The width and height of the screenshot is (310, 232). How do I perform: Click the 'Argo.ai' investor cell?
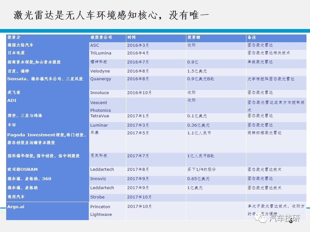click(47, 211)
